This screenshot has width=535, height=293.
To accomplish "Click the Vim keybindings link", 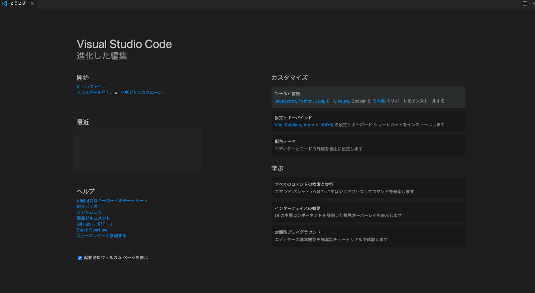I will click(x=279, y=125).
